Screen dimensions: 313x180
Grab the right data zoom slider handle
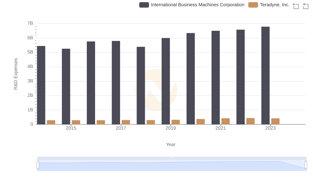(306, 165)
